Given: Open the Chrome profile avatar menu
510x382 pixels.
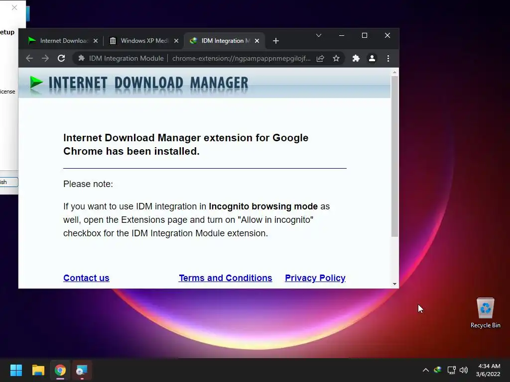Looking at the screenshot, I should (x=372, y=59).
